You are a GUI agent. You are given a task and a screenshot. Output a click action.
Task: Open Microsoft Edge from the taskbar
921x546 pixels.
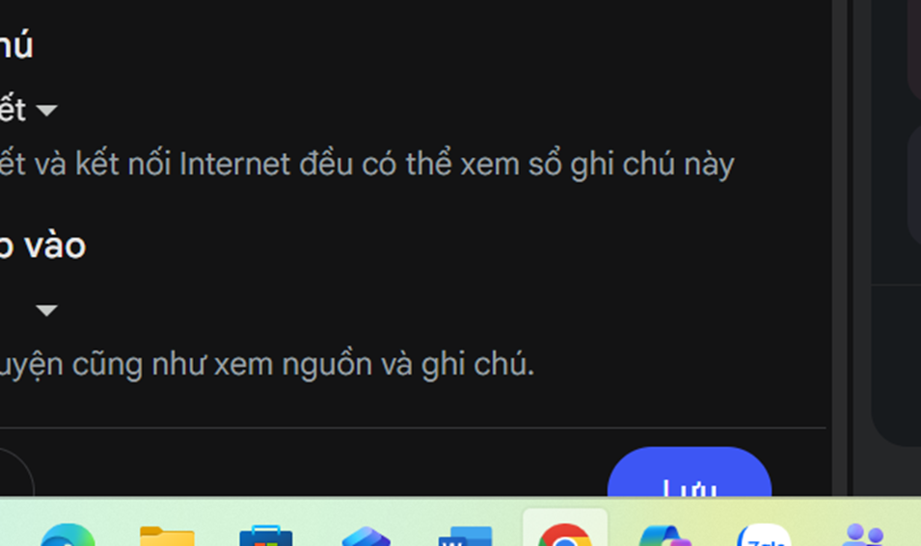(x=68, y=534)
